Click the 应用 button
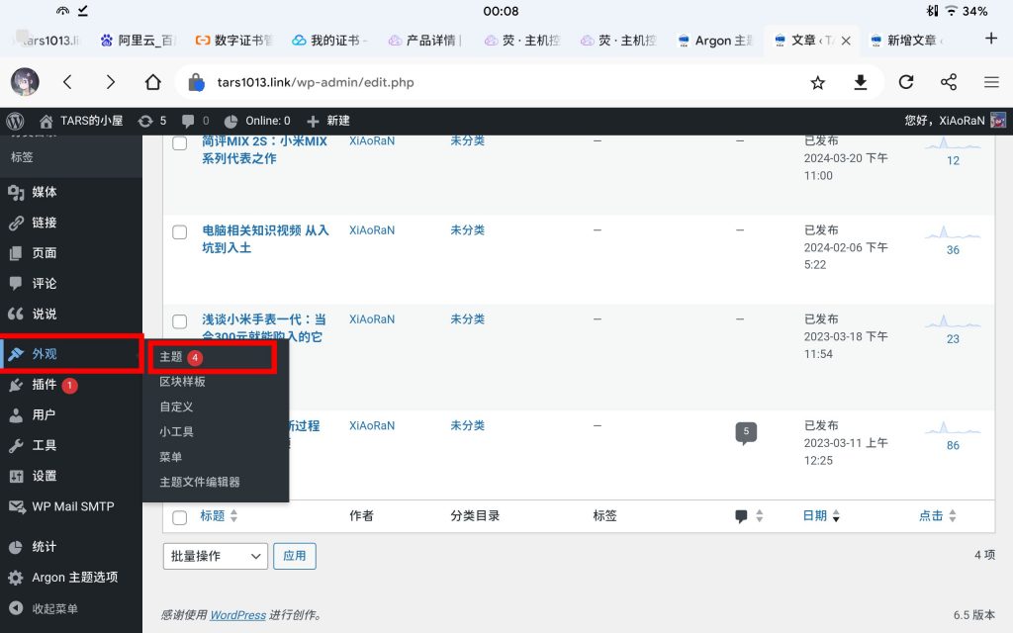This screenshot has width=1013, height=633. [295, 556]
